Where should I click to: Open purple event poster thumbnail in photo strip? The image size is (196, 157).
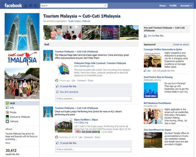110,33
